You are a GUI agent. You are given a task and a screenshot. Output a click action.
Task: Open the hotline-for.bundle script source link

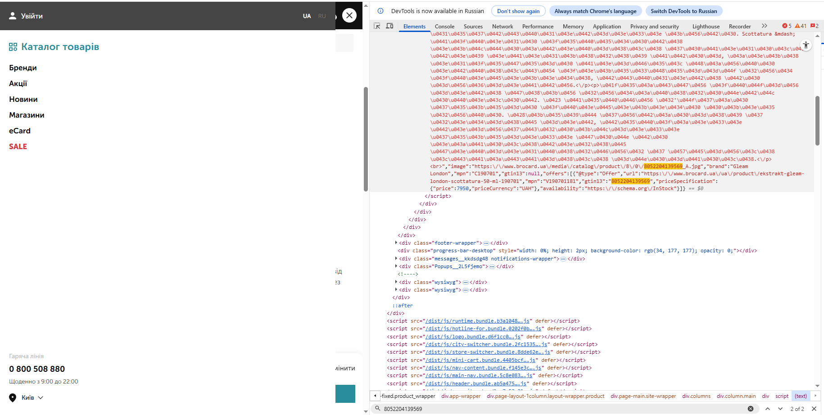[484, 329]
